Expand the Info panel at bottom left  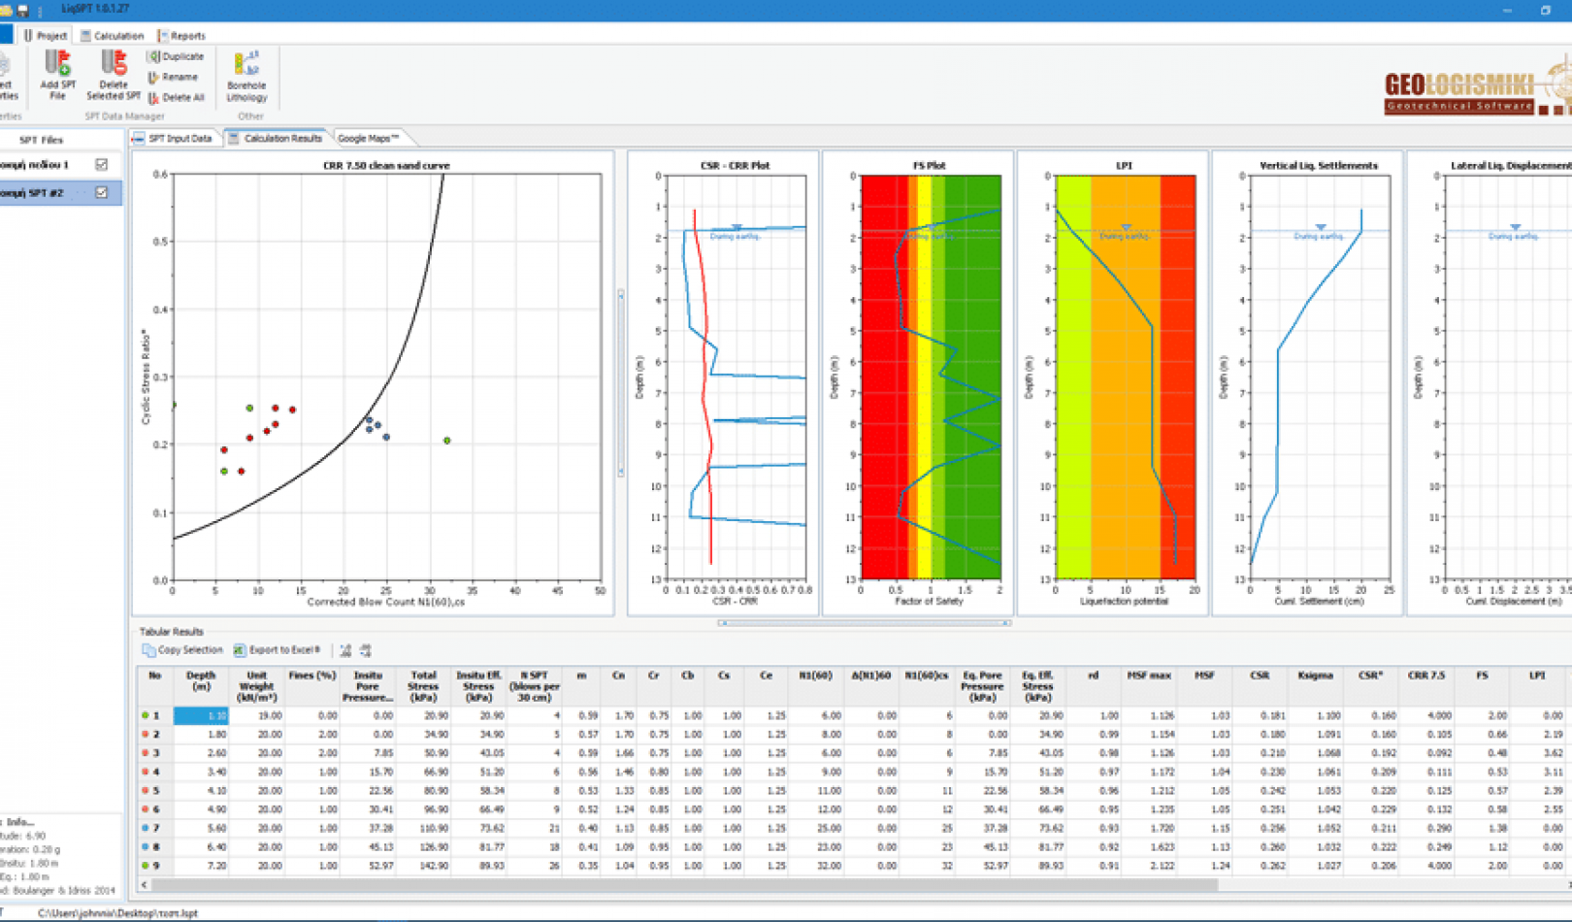point(19,822)
